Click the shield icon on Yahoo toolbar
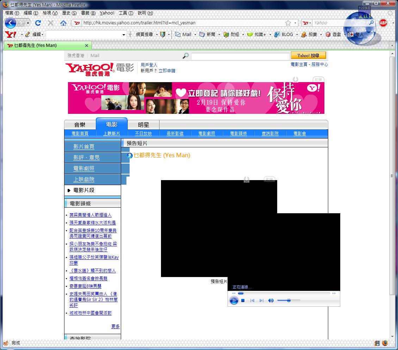The width and height of the screenshot is (398, 350). [163, 34]
